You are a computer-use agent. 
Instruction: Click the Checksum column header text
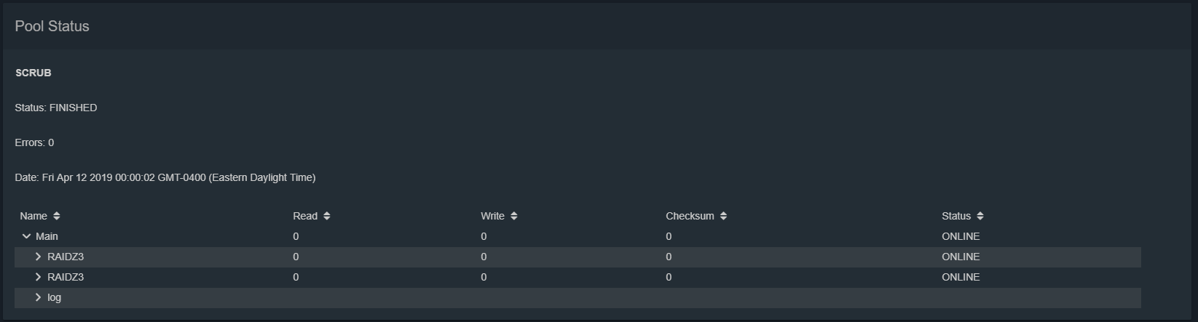pyautogui.click(x=690, y=216)
